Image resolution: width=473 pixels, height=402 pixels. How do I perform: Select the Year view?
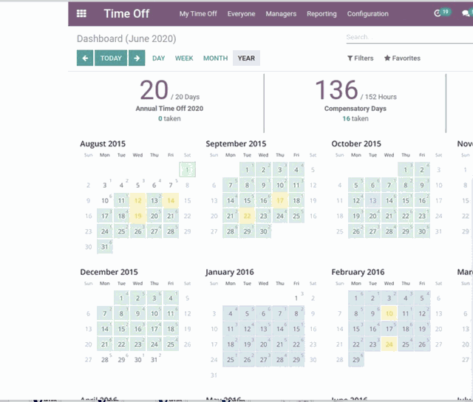coord(246,58)
